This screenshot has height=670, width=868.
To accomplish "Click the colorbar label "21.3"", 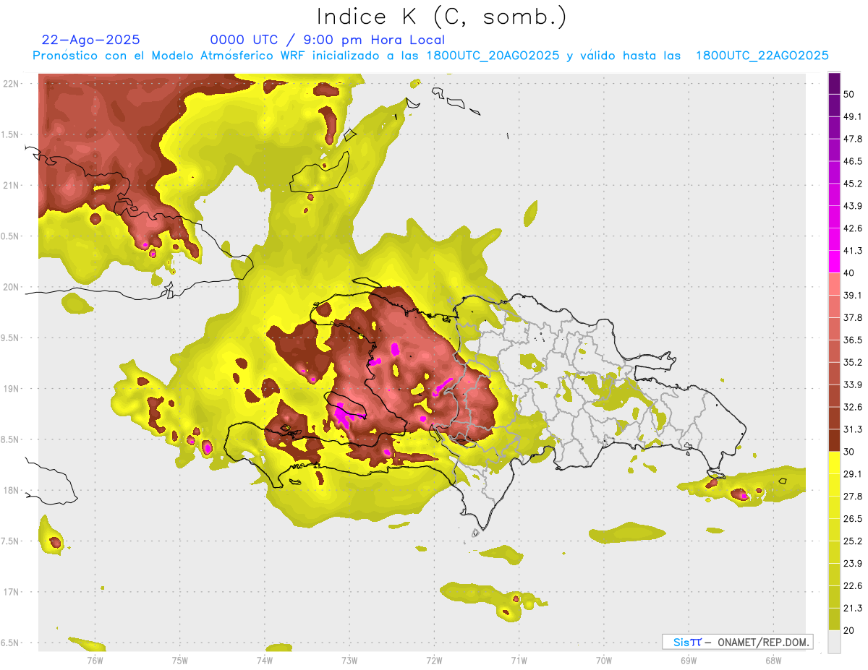I will [x=854, y=609].
